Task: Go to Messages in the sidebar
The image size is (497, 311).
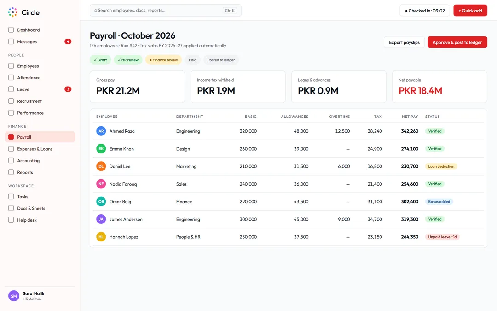Action: pyautogui.click(x=40, y=41)
